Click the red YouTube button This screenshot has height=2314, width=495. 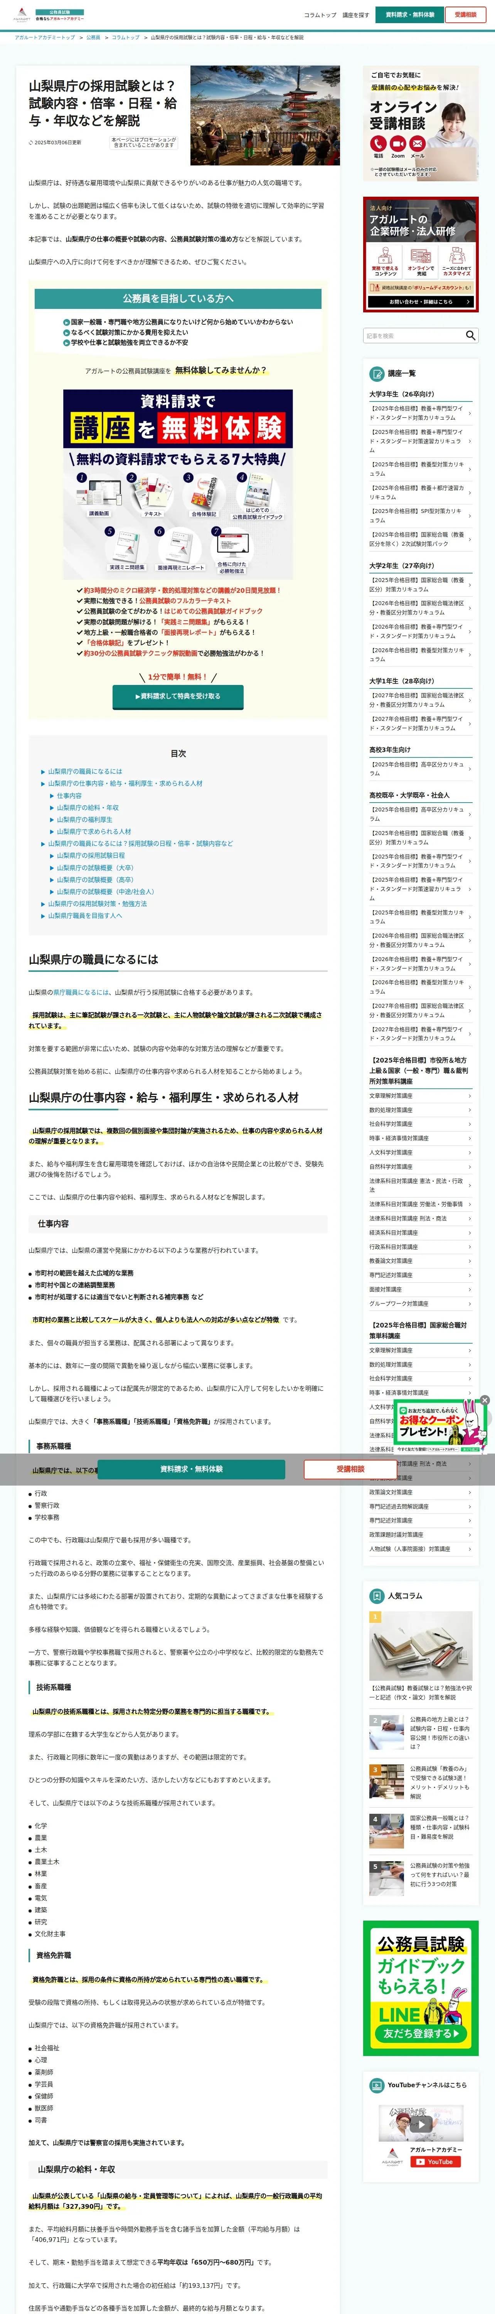coord(436,2161)
